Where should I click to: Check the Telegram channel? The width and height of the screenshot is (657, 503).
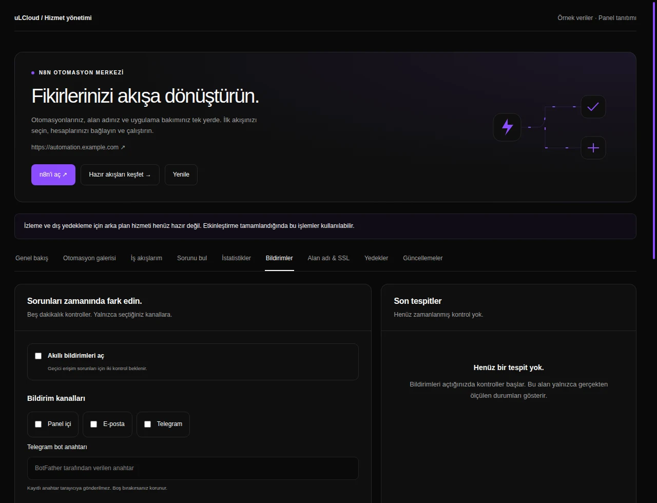[x=147, y=424]
